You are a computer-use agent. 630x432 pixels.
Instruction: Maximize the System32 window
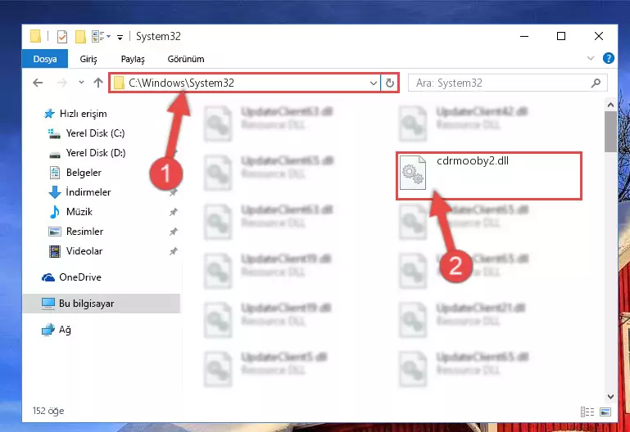click(x=561, y=36)
